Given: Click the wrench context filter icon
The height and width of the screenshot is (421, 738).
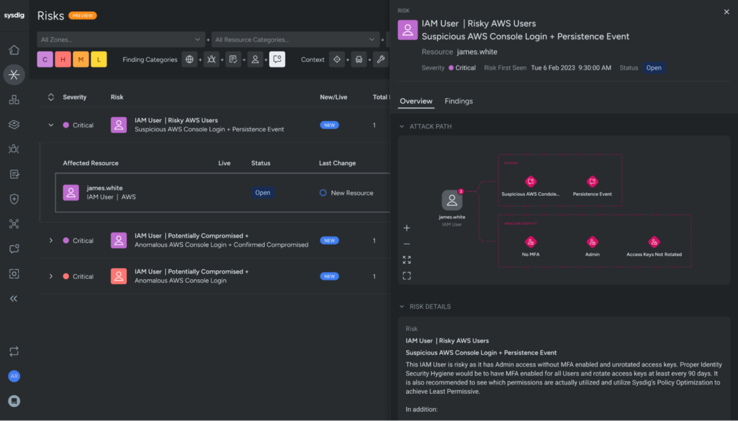Looking at the screenshot, I should (381, 59).
